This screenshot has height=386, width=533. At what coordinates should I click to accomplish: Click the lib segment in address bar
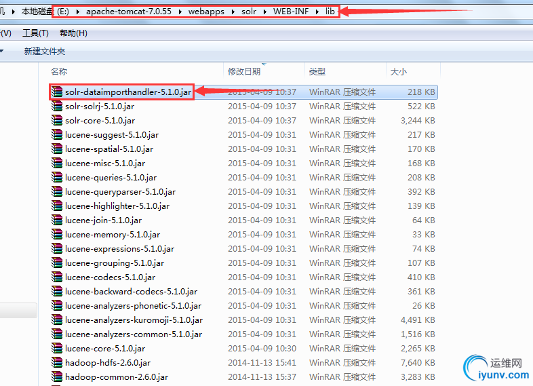pyautogui.click(x=330, y=12)
